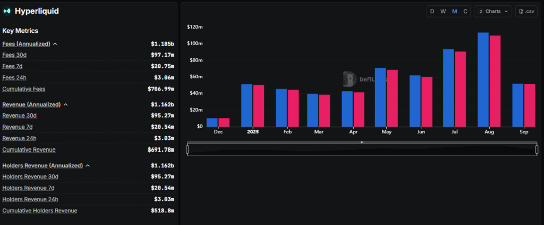Image resolution: width=544 pixels, height=225 pixels.
Task: Click the range slider top move bar
Action: pos(362,142)
